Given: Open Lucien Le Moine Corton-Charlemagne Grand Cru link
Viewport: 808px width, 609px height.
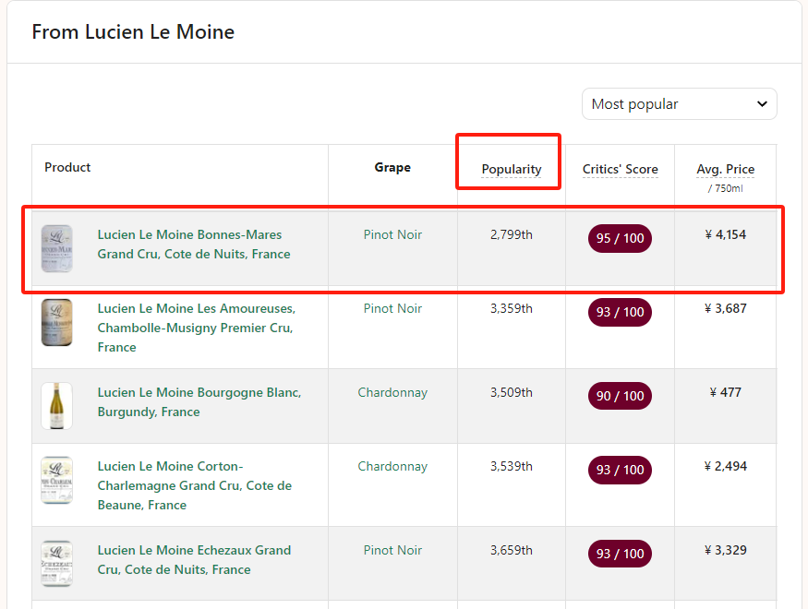Looking at the screenshot, I should 195,485.
